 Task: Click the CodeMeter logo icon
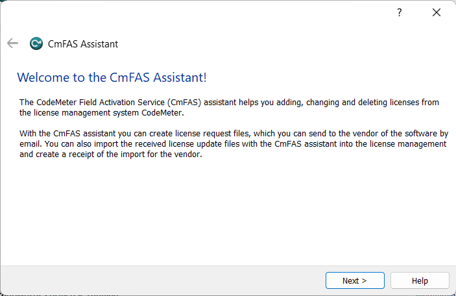tap(36, 43)
